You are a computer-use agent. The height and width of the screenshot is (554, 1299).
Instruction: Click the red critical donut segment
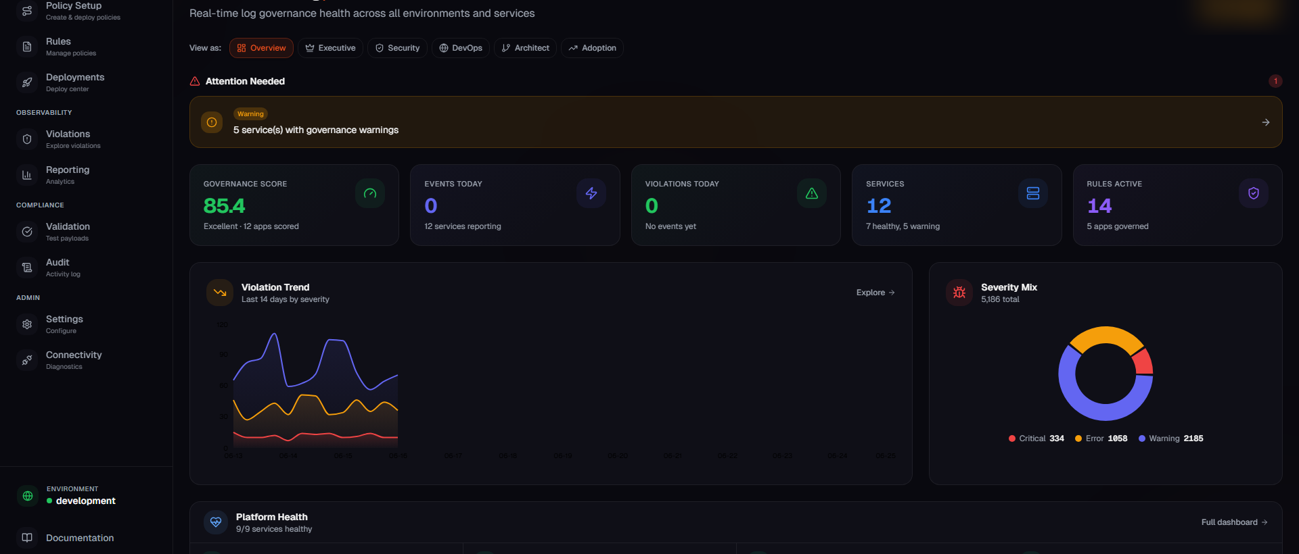click(1143, 363)
